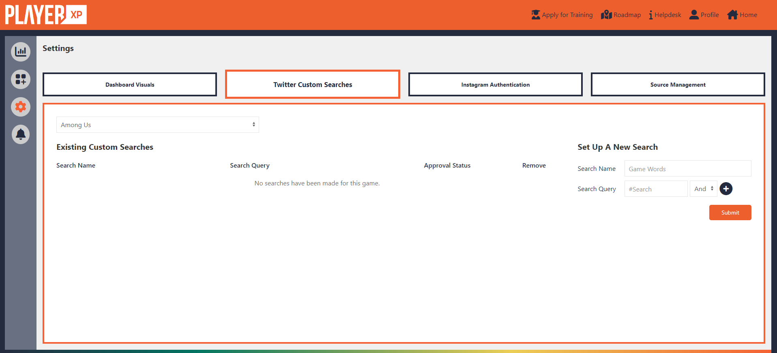
Task: Open the settings gear sidebar icon
Action: [21, 107]
